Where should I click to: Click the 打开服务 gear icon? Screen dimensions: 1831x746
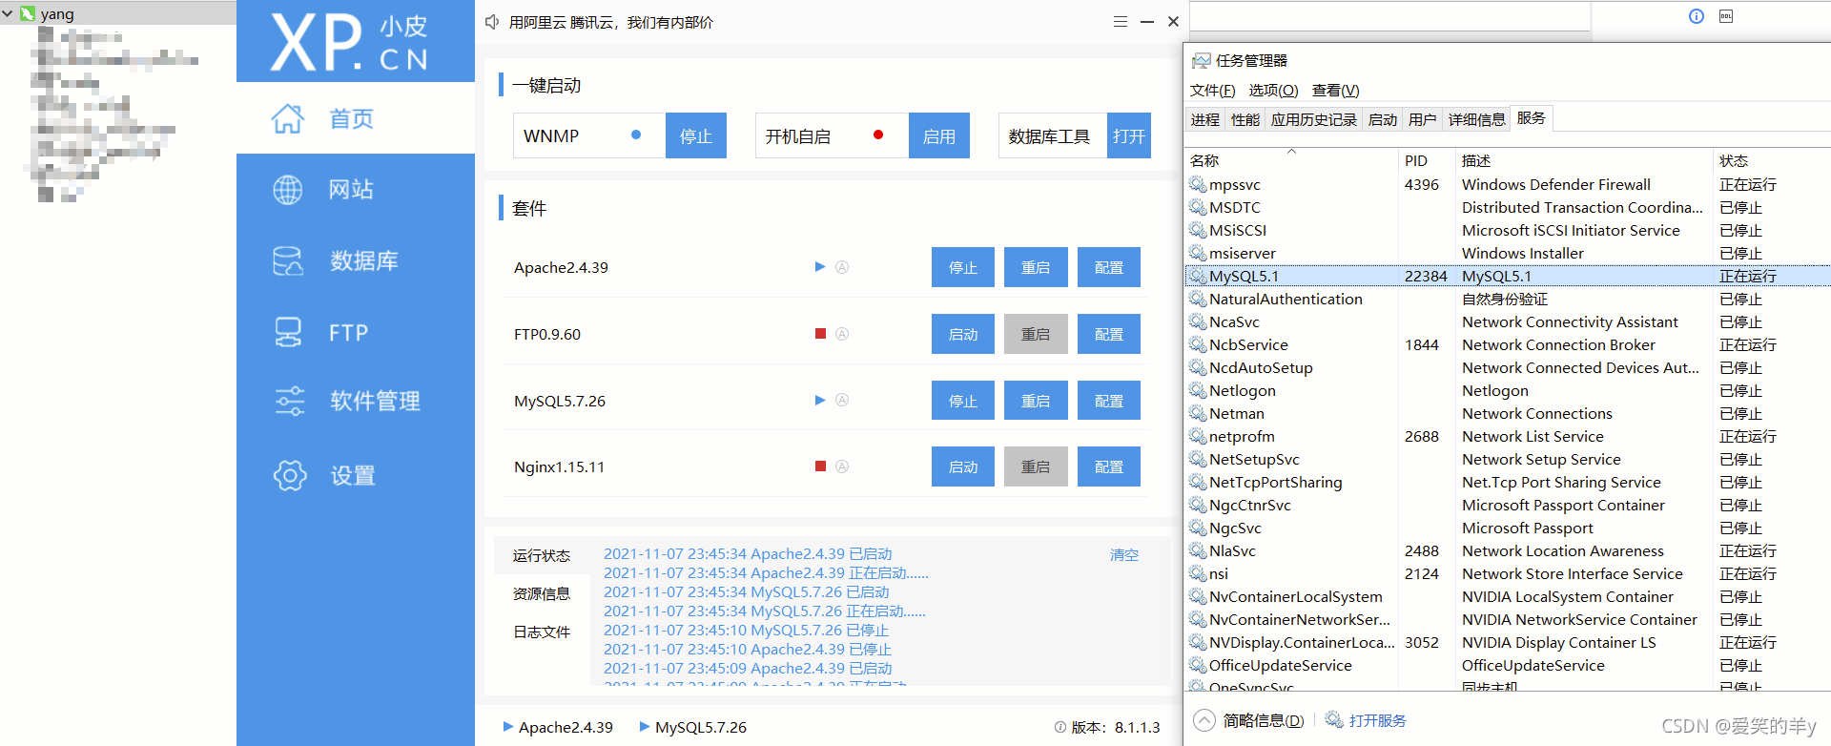coord(1334,719)
